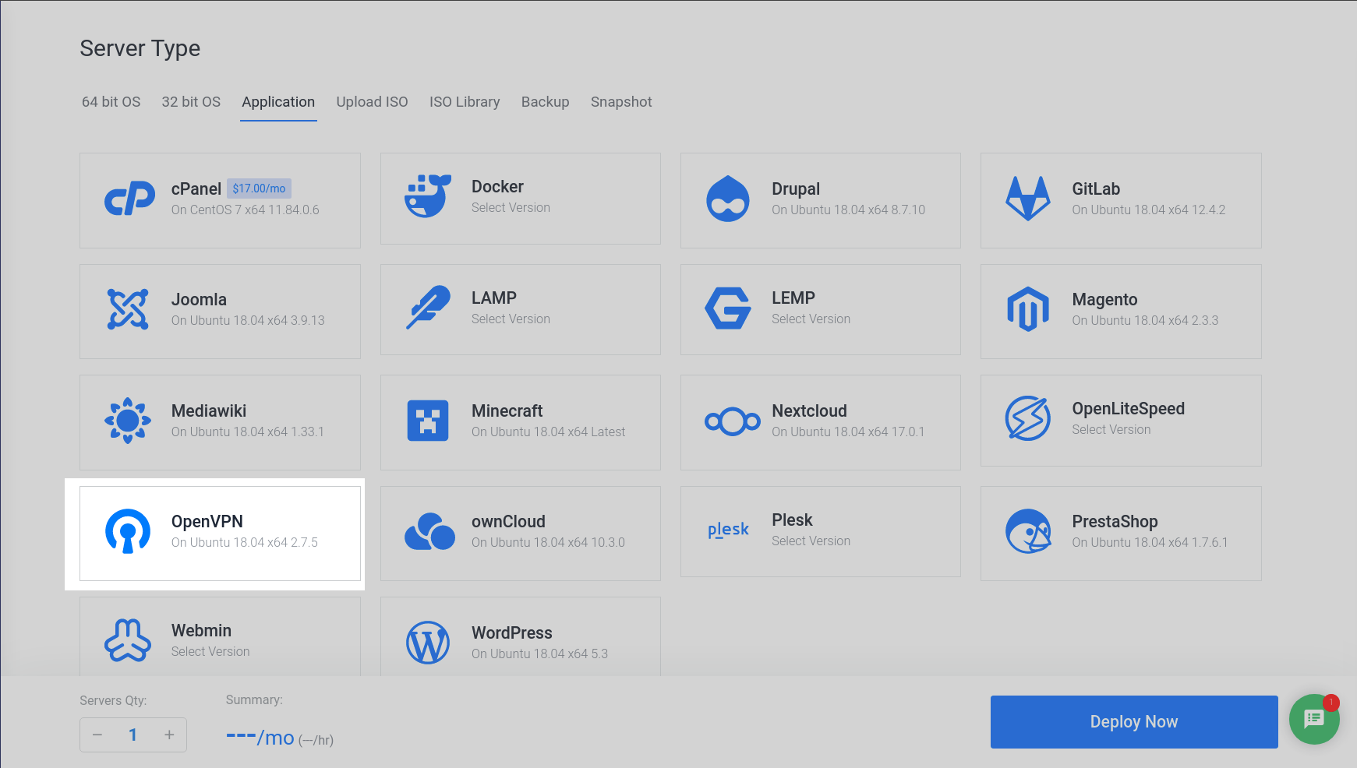Click the cPanel application name

[x=196, y=189]
